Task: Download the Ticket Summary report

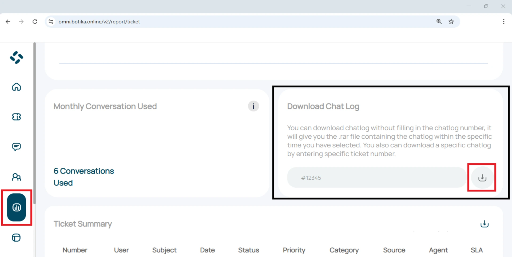Action: [x=484, y=224]
